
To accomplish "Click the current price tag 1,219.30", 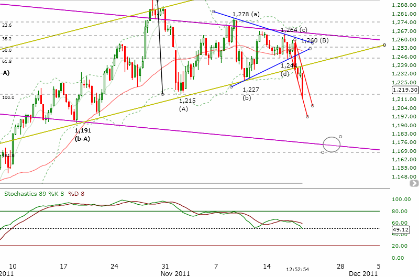I will 404,90.
